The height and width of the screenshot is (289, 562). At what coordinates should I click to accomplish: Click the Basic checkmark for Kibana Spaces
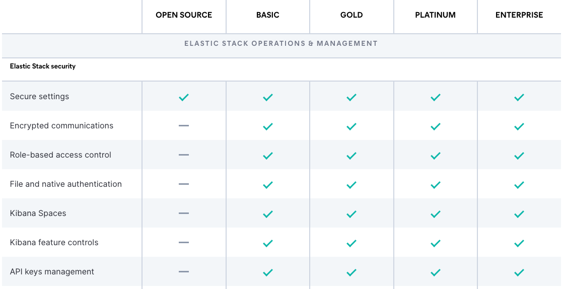point(268,214)
